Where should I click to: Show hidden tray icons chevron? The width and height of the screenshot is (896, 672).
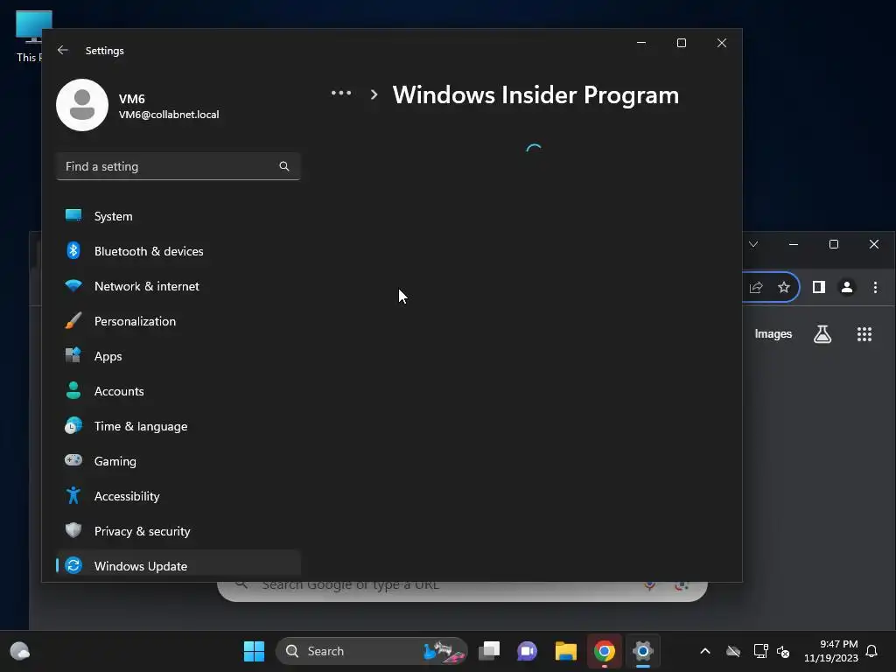pyautogui.click(x=705, y=651)
